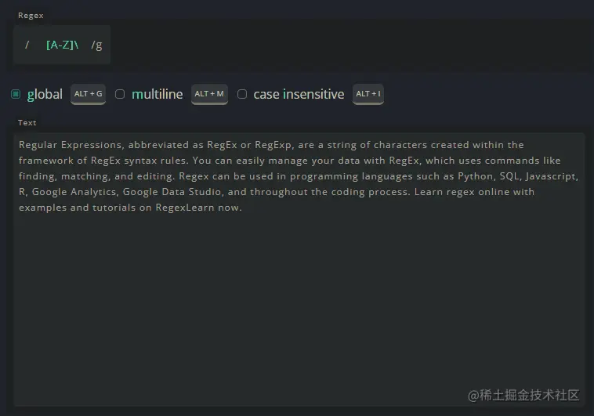Screen dimensions: 594x416
Task: Click 'Regular Expressions' at the text start
Action: tap(71, 145)
